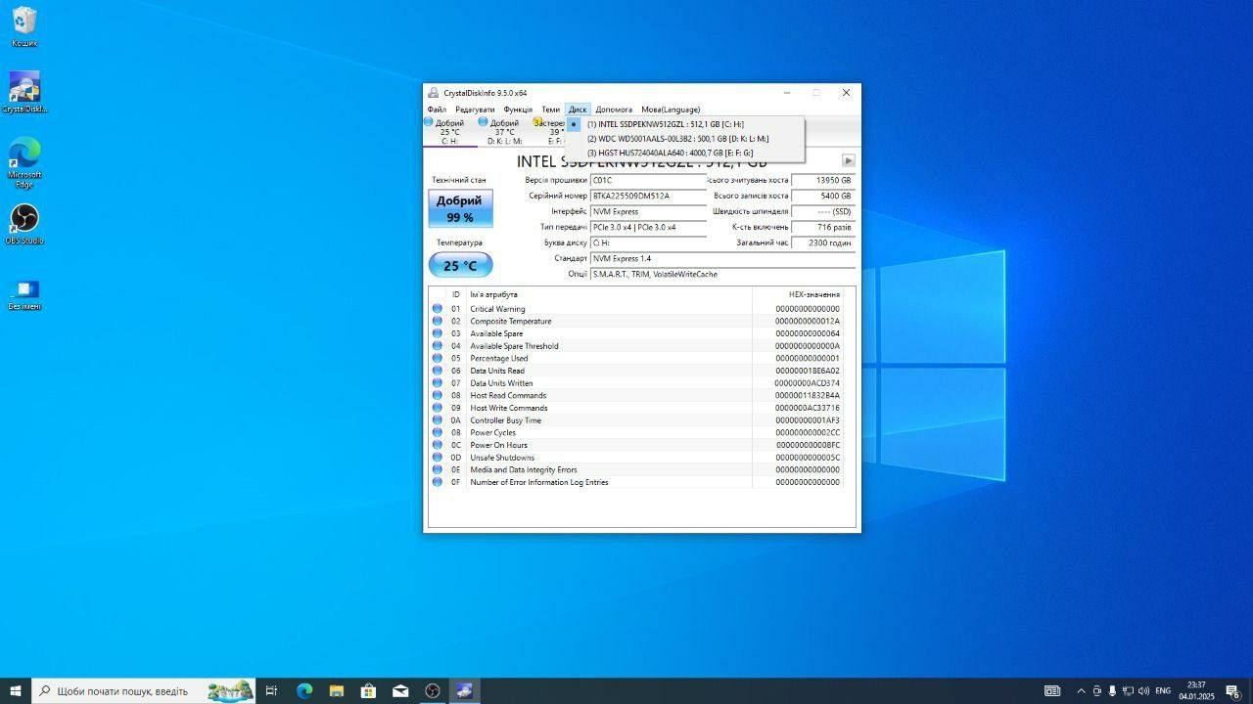The height and width of the screenshot is (704, 1253).
Task: Click status icon of Data Units Read row
Action: point(438,371)
